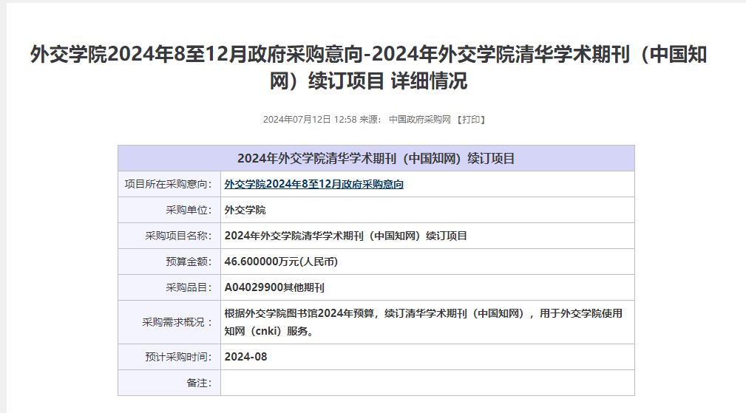Select the 外交学院 purchasing unit value
Screen dimensions: 746x413
click(x=245, y=211)
